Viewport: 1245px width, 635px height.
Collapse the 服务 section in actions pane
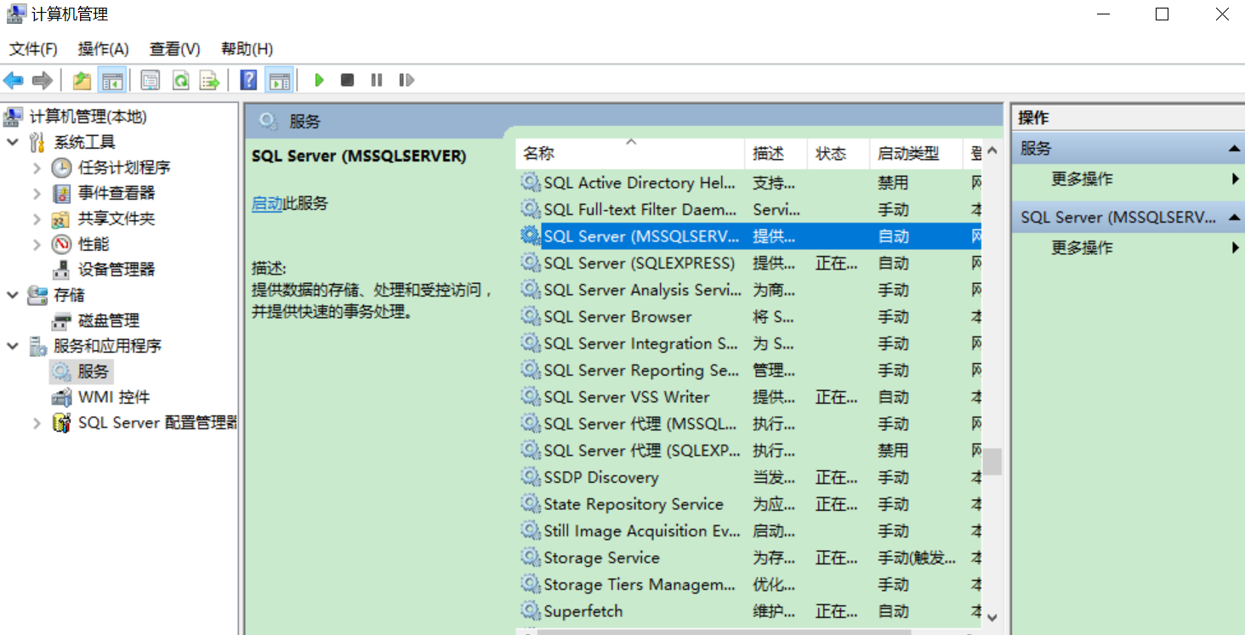click(x=1234, y=149)
